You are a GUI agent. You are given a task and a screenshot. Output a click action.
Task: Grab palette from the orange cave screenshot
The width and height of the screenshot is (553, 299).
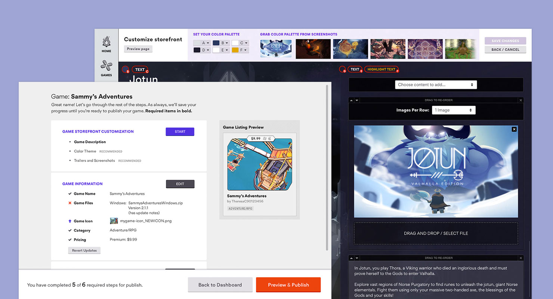click(313, 49)
